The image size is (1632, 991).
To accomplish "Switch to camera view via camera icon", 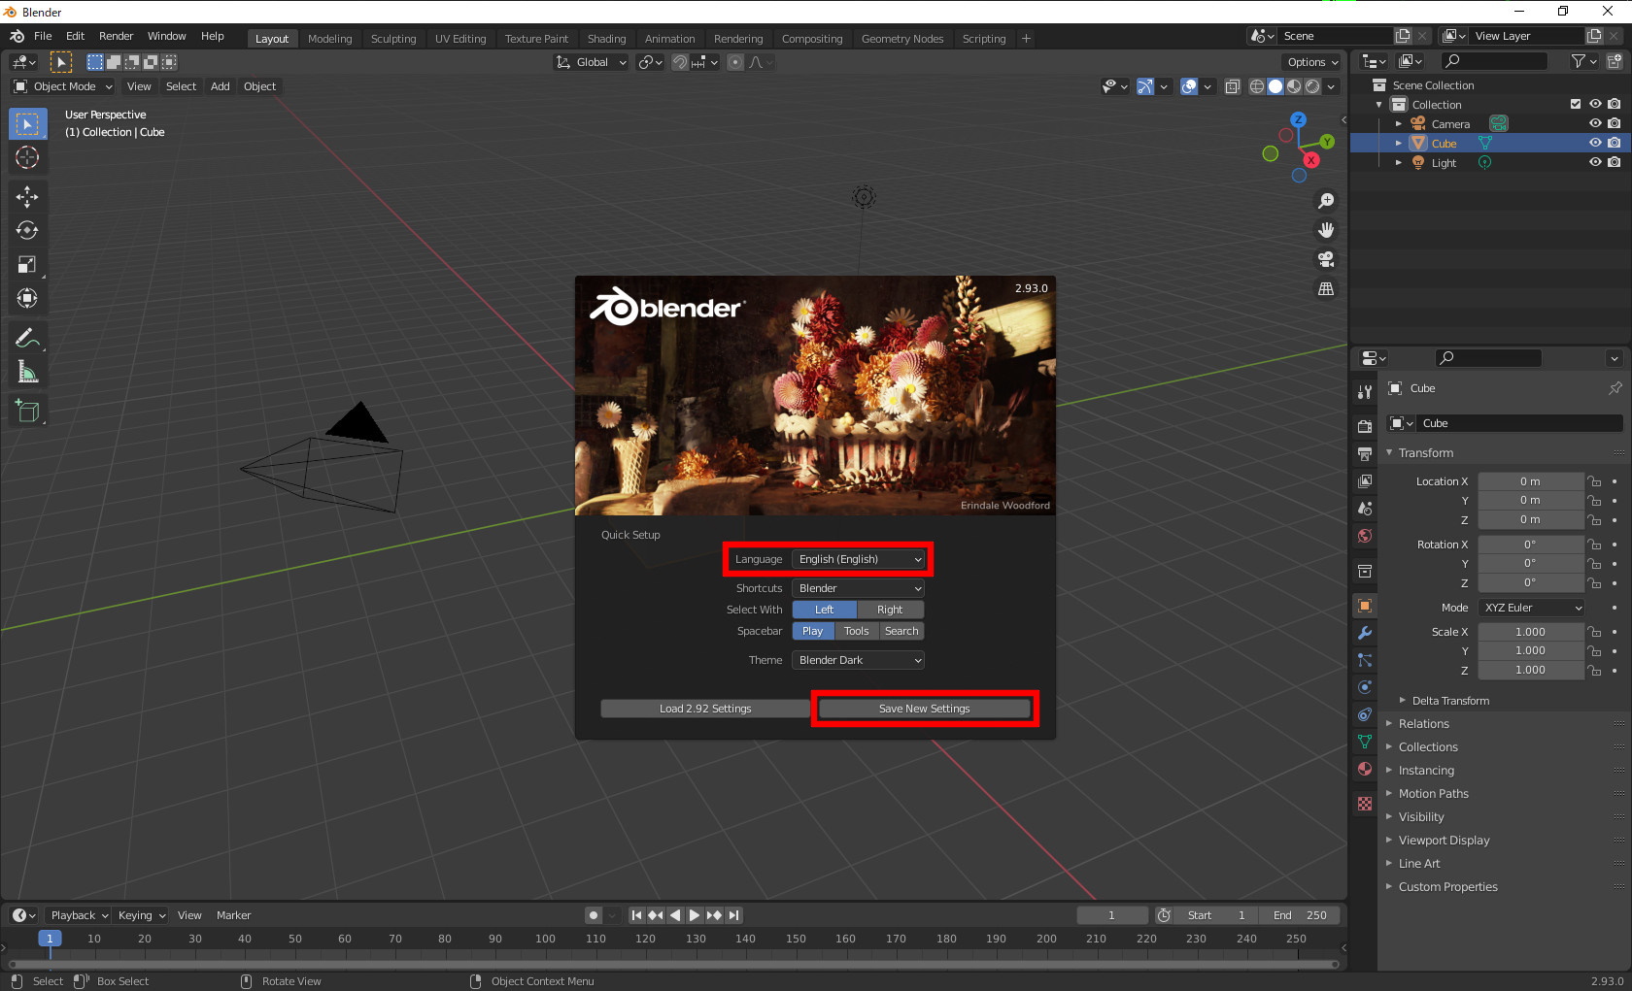I will [x=1326, y=260].
